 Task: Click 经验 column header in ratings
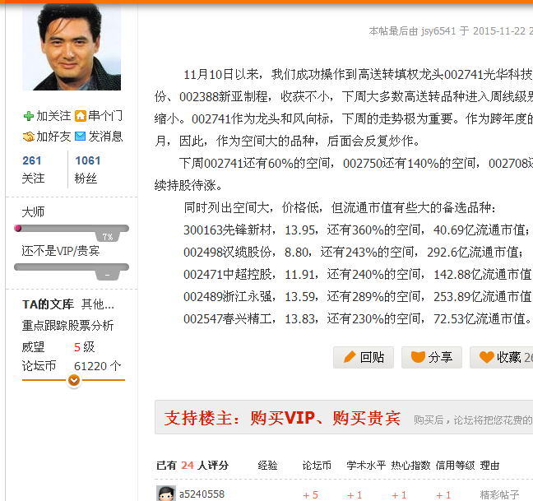pyautogui.click(x=267, y=465)
